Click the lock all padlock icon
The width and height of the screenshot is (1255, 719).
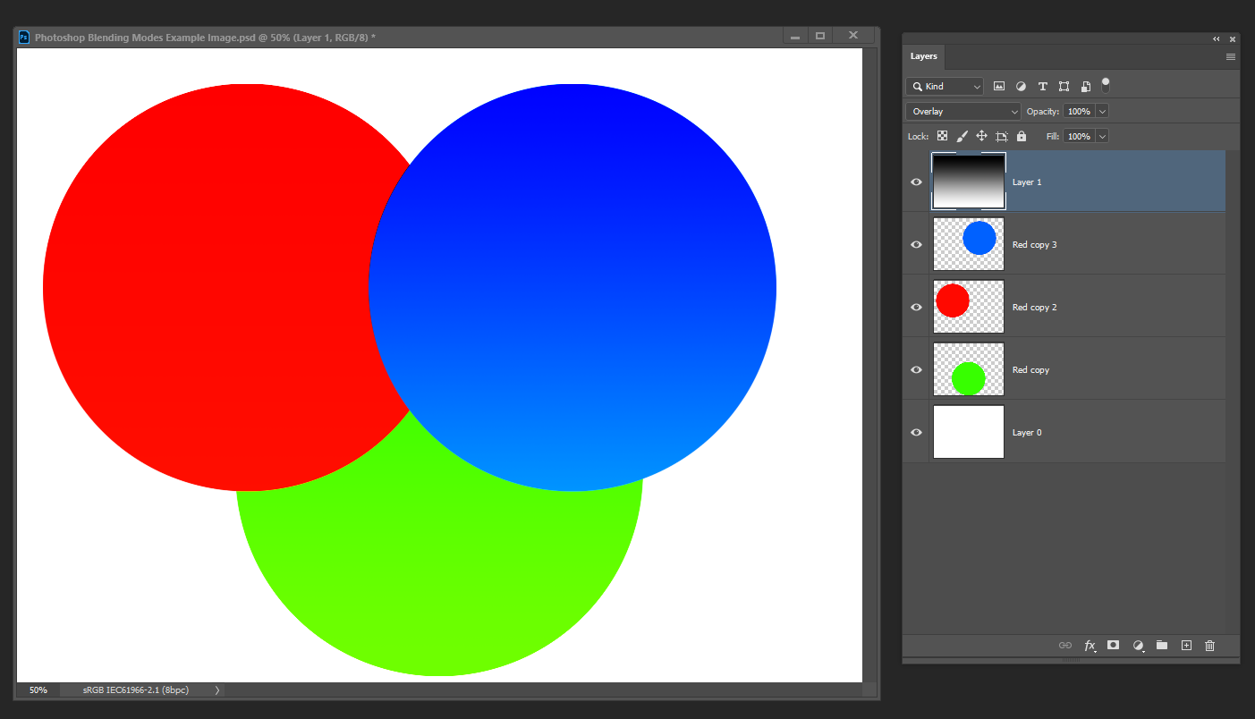1022,136
